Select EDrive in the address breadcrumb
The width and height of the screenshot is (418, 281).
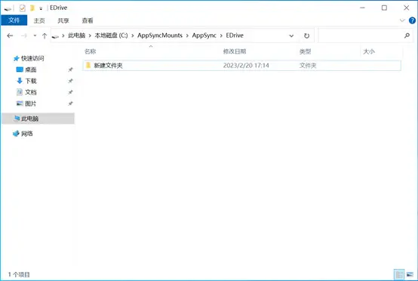235,36
